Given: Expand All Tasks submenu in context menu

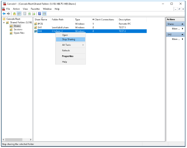Looking at the screenshot, I should click(x=70, y=45).
